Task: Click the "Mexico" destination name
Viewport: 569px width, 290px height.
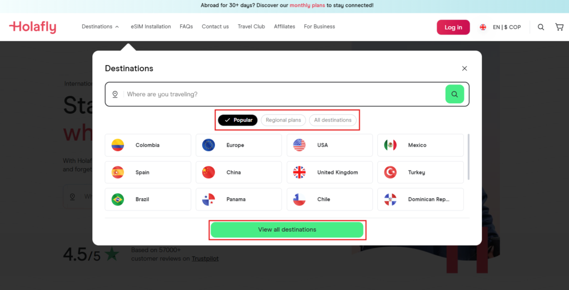Action: pos(417,145)
